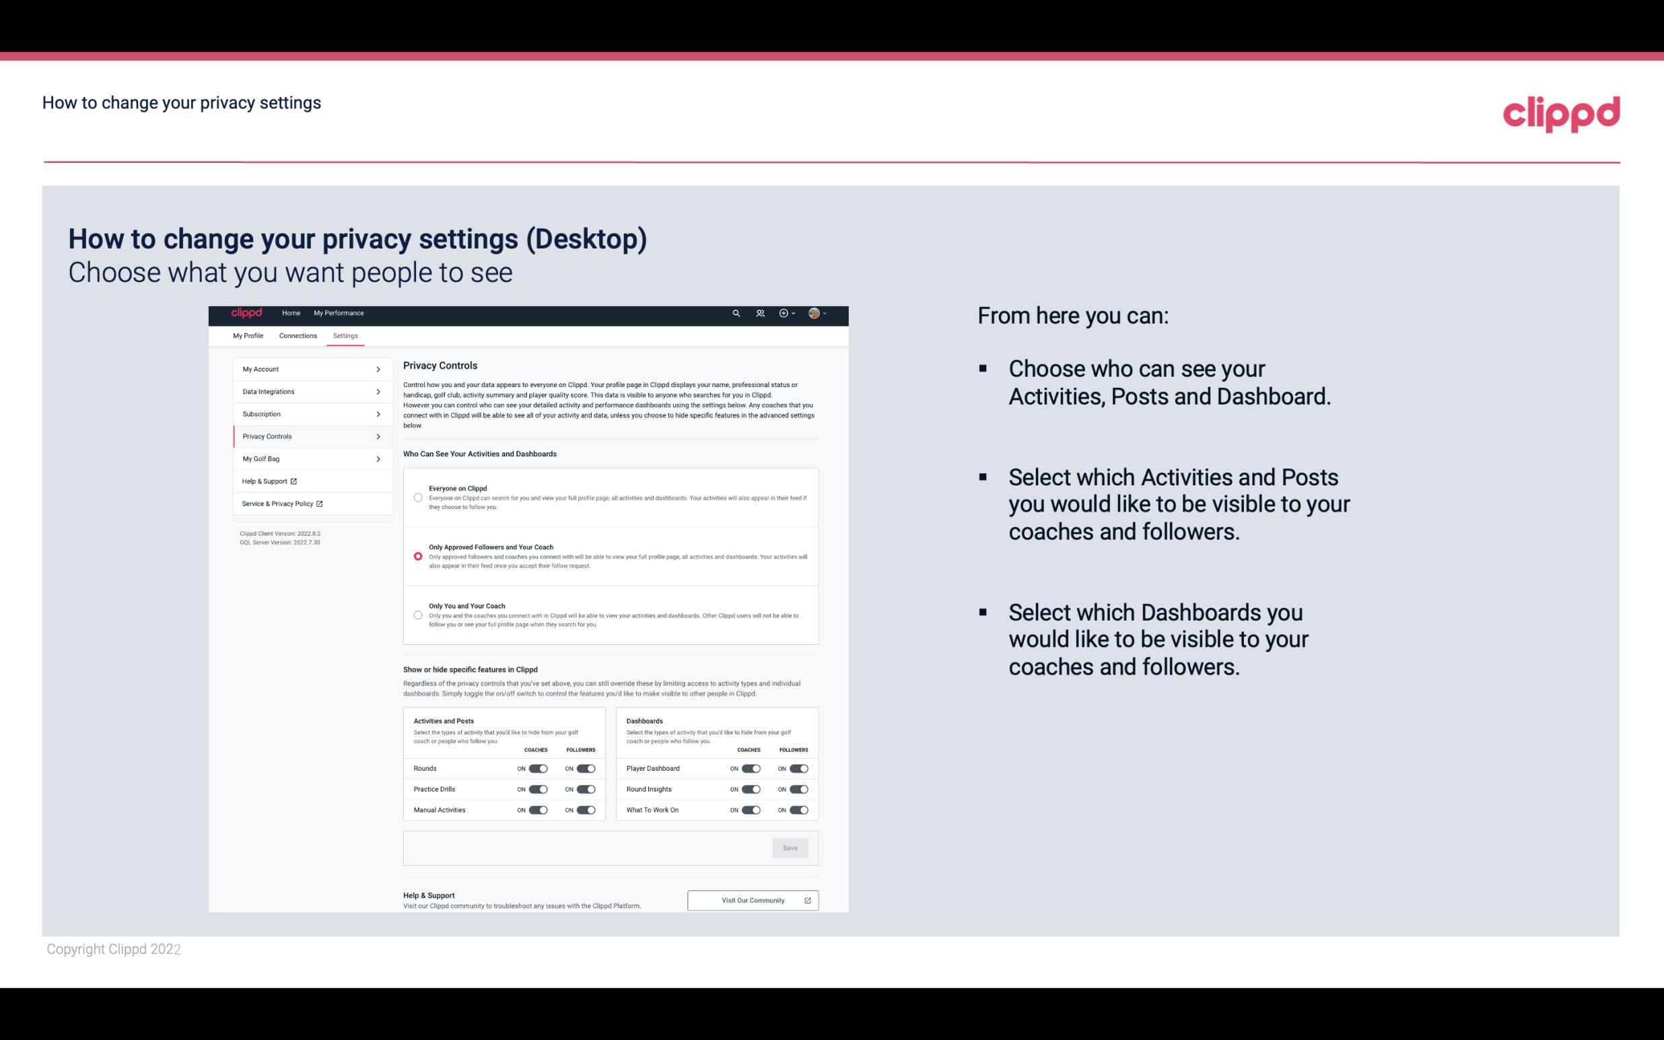Image resolution: width=1664 pixels, height=1040 pixels.
Task: Click the Save button on privacy settings
Action: click(x=791, y=848)
